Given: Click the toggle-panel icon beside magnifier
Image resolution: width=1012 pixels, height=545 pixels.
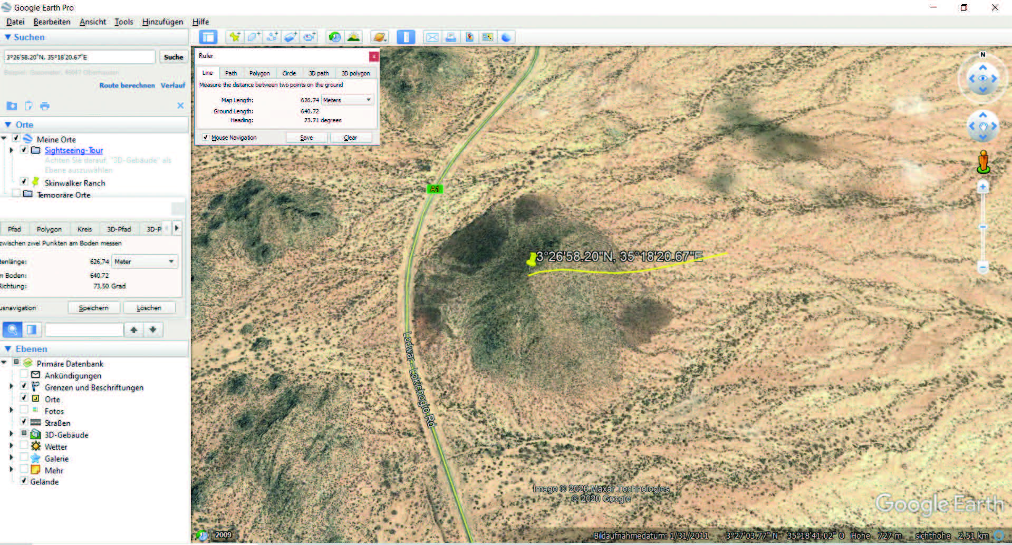Looking at the screenshot, I should coord(32,330).
